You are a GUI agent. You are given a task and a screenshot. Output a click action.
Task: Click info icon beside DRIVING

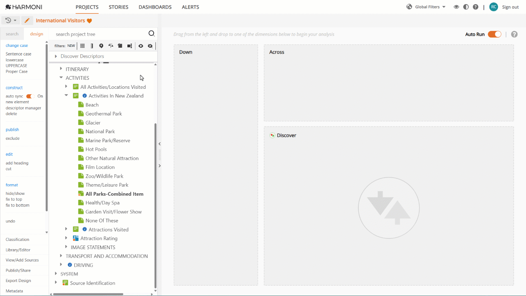click(x=70, y=265)
